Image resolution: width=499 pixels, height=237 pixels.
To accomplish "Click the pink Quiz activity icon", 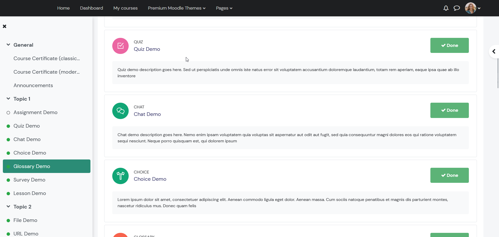I will (120, 46).
